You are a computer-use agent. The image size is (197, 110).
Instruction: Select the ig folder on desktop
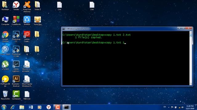[x=27, y=50]
